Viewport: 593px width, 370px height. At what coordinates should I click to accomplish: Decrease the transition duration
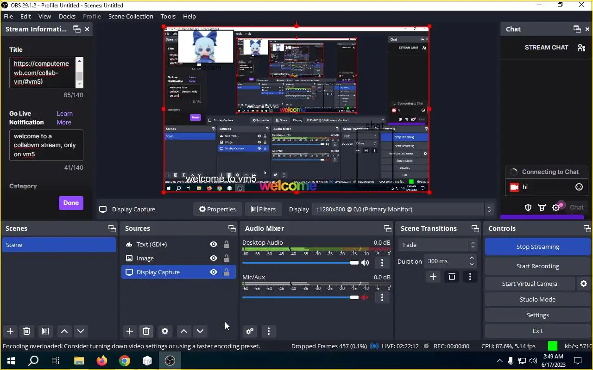click(472, 264)
